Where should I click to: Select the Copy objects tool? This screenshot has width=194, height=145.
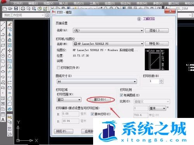10,29
